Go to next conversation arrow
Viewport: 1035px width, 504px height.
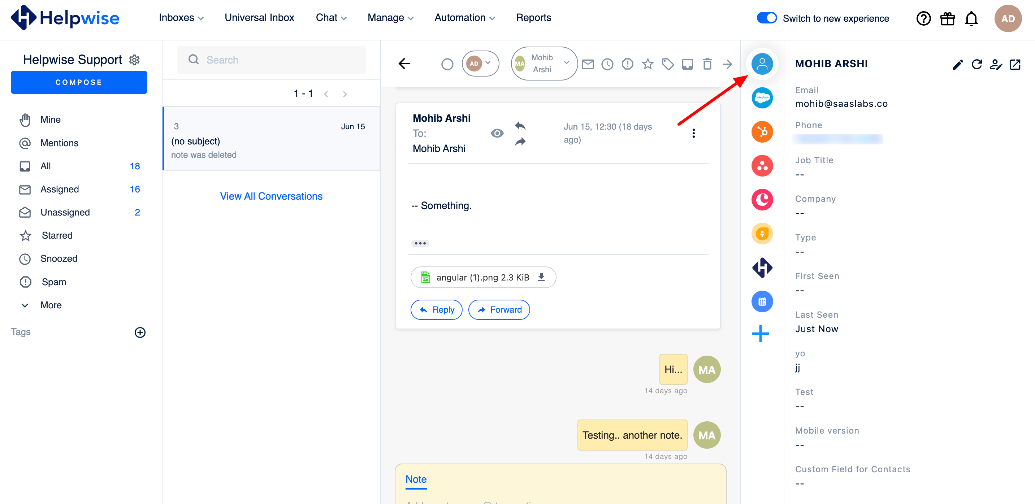click(727, 64)
